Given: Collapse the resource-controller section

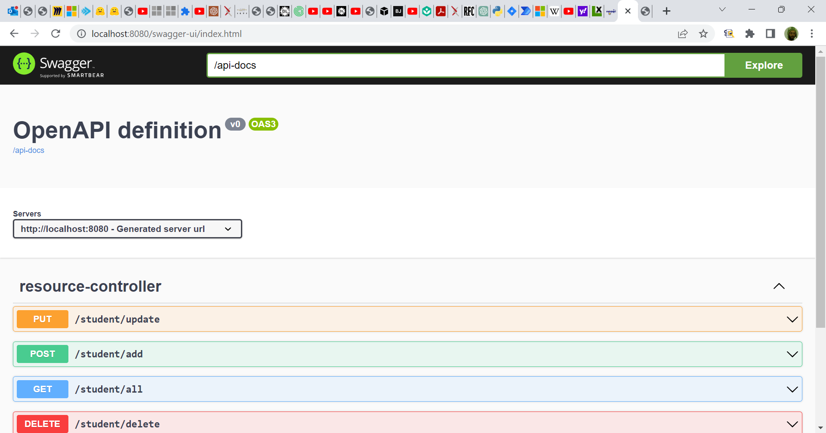Looking at the screenshot, I should 779,287.
